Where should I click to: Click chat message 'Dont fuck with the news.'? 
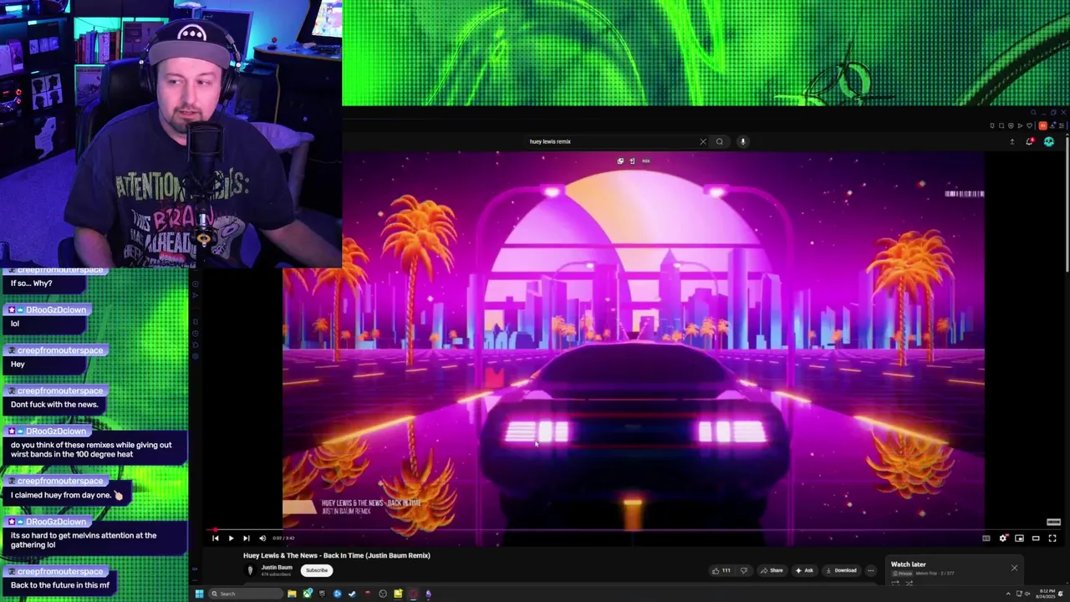coord(54,405)
